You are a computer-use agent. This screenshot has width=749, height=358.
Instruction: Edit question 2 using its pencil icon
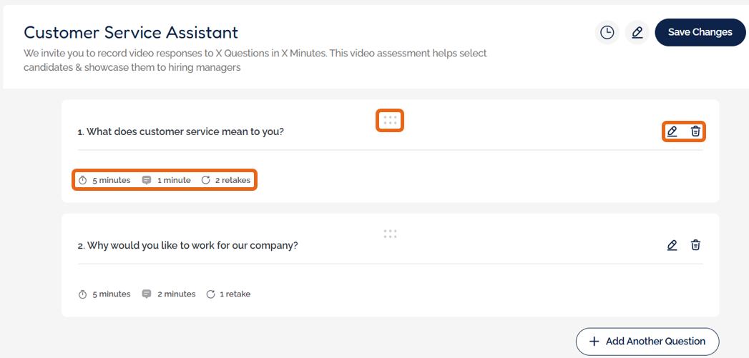pos(672,245)
